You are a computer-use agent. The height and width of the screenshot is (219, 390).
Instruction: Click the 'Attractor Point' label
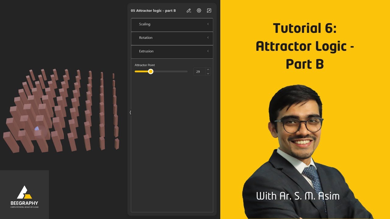coord(145,65)
